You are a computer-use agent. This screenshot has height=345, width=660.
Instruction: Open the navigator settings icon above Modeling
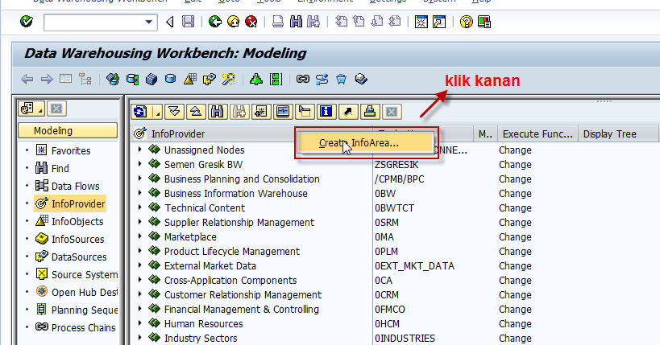[31, 109]
